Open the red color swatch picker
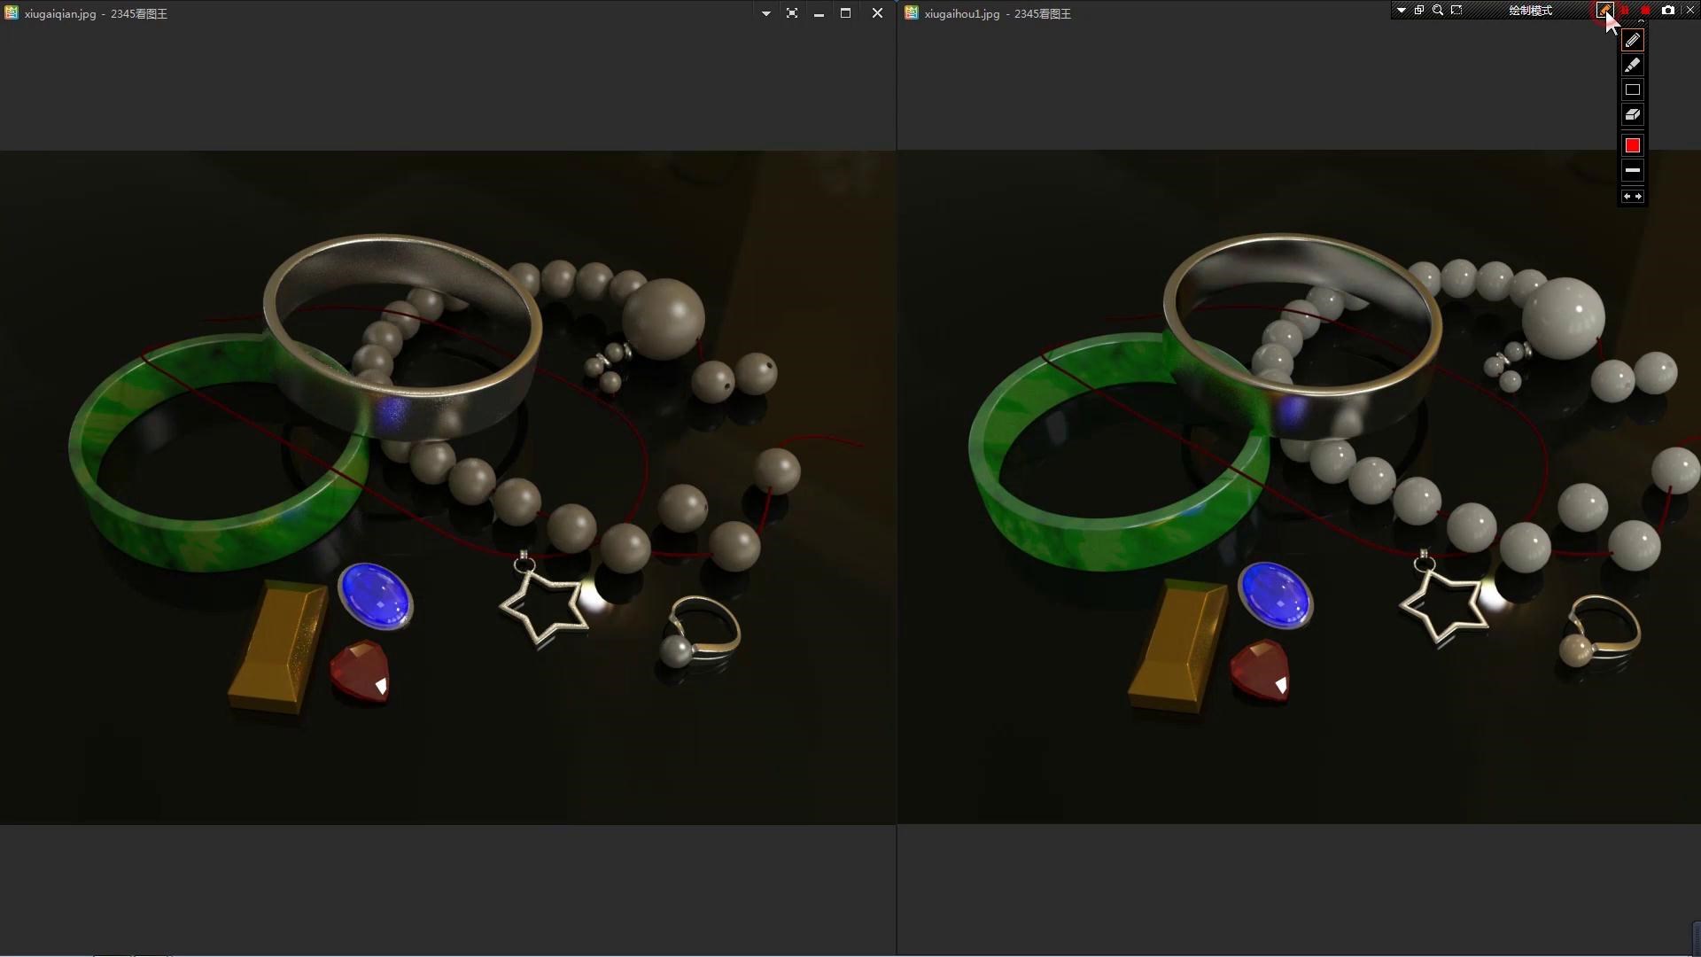 [x=1632, y=145]
